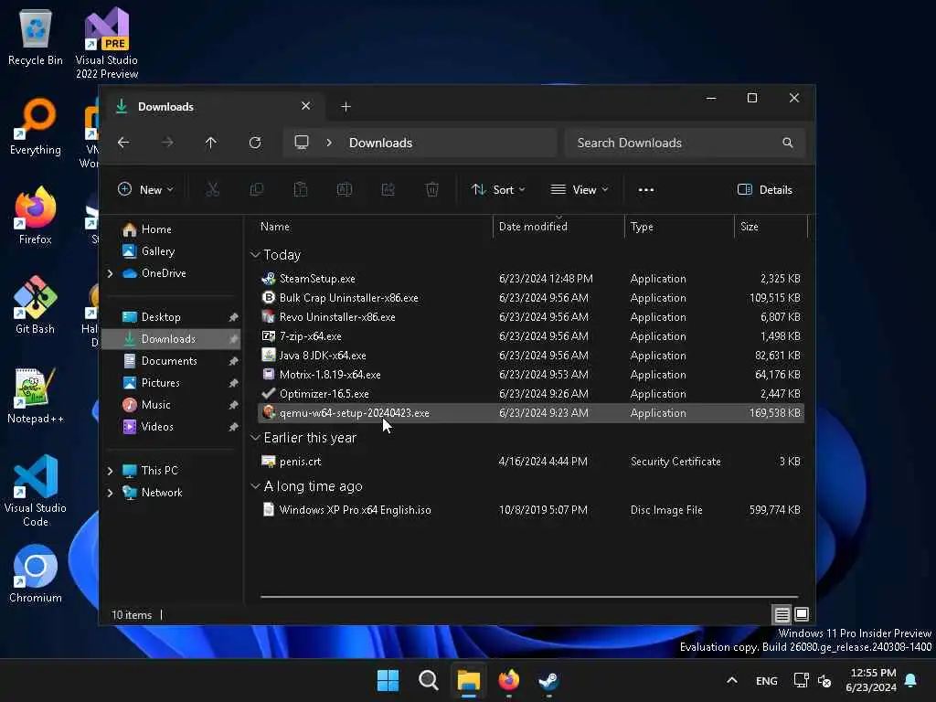Select Java 8 JDK-x64.exe file
936x702 pixels.
[x=531, y=356]
